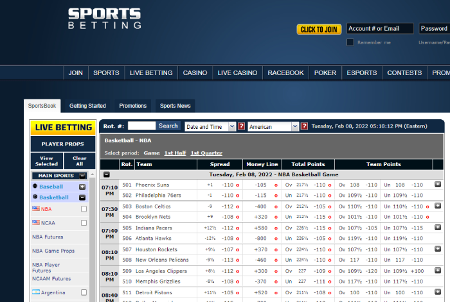Click the View Selected button

[47, 161]
